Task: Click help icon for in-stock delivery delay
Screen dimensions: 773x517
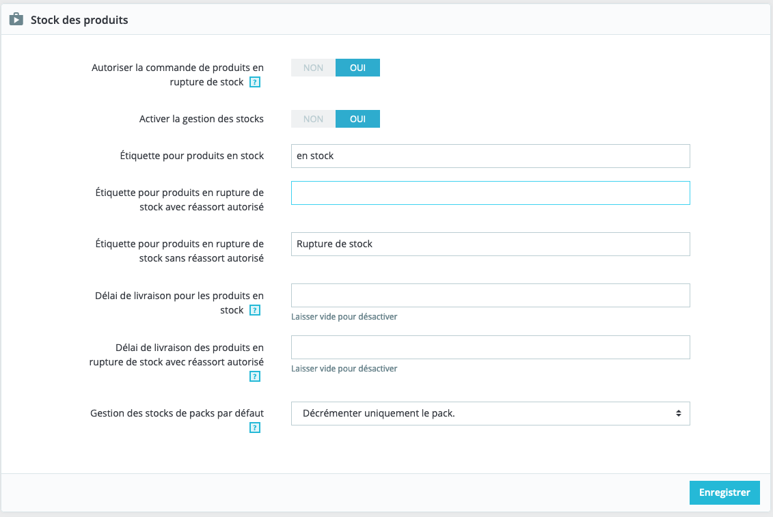Action: point(255,311)
